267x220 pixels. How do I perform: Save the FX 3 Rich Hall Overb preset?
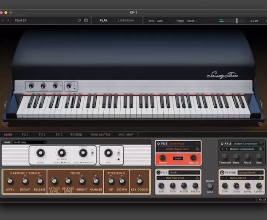coord(197,178)
